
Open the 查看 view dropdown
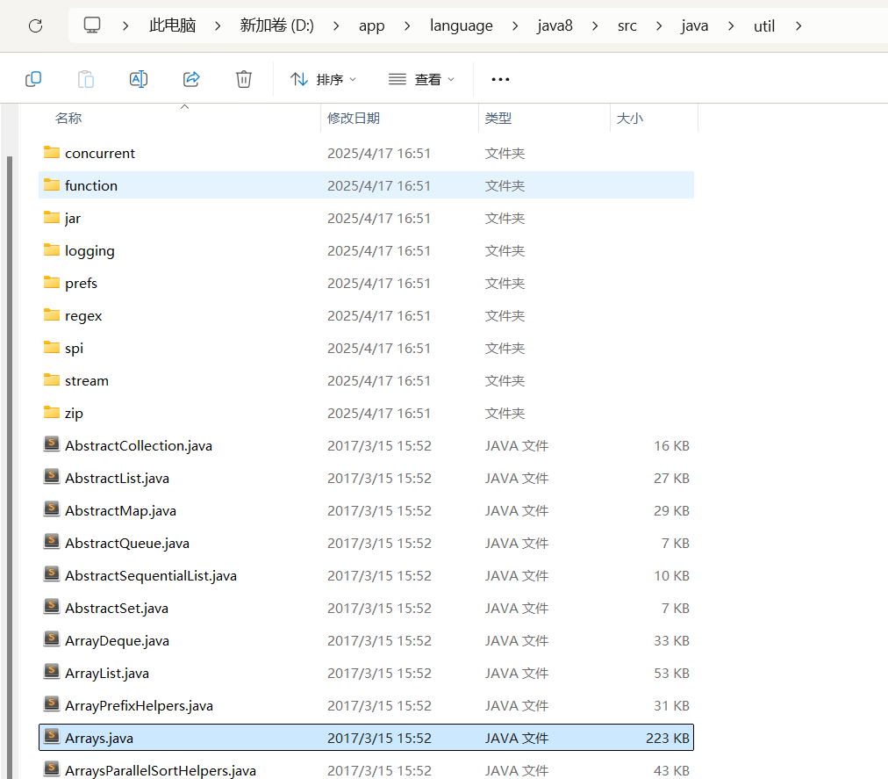tap(421, 79)
